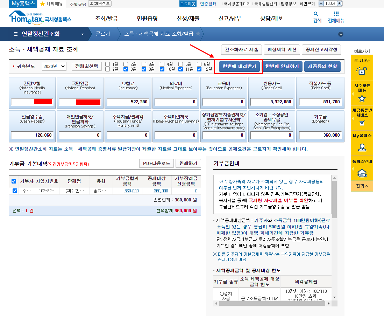Increase screen size with plus icon
Image resolution: width=384 pixels, height=318 pixels.
pyautogui.click(x=339, y=4)
